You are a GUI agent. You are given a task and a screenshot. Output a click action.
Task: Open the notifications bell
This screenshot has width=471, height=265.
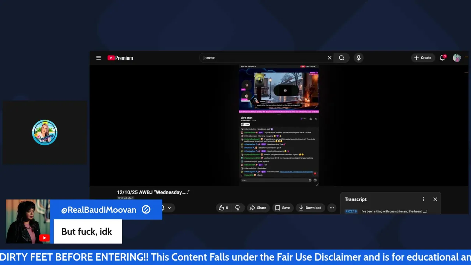click(x=443, y=58)
